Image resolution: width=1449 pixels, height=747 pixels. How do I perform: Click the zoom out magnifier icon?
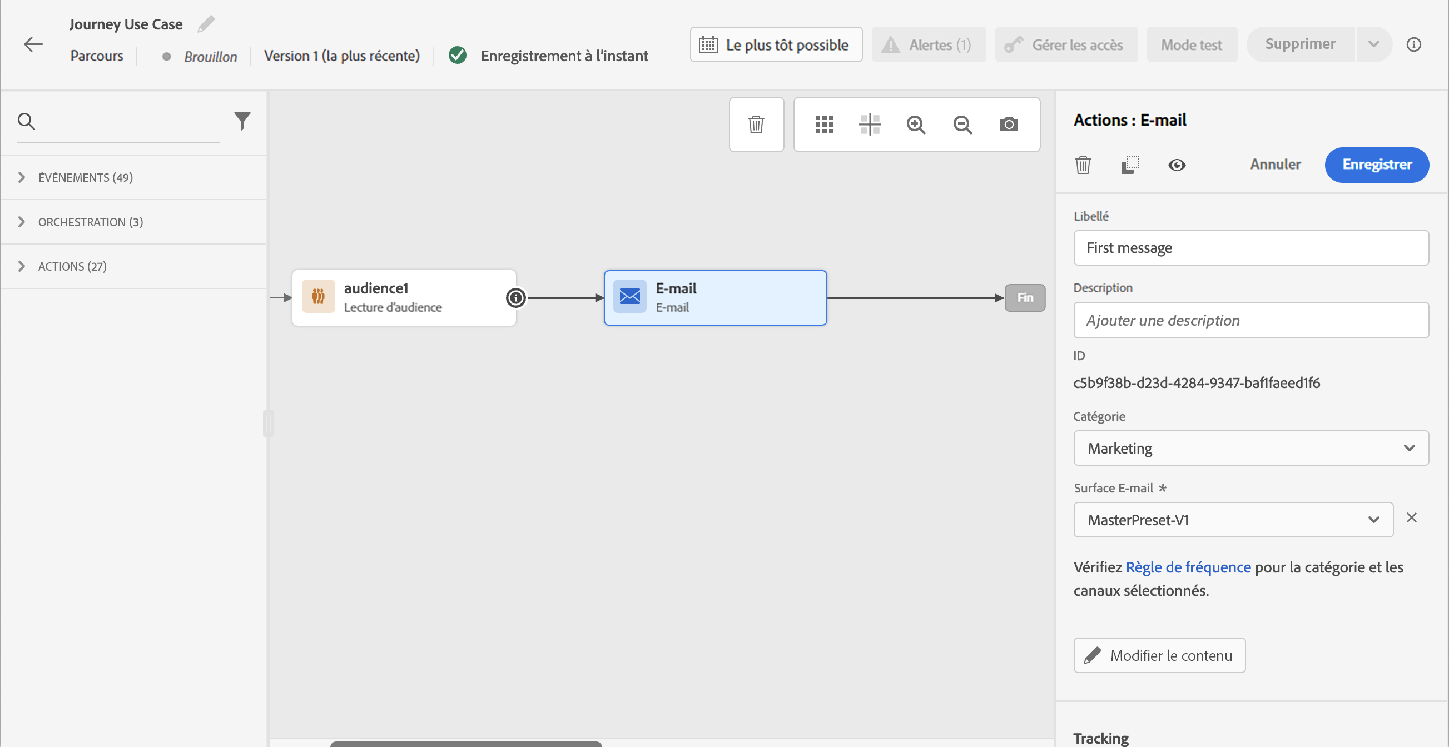(962, 124)
